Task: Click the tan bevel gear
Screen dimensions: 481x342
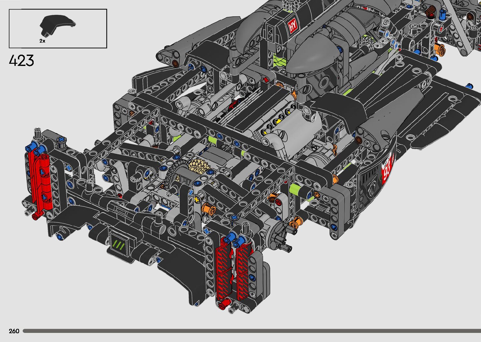Action: click(x=198, y=165)
